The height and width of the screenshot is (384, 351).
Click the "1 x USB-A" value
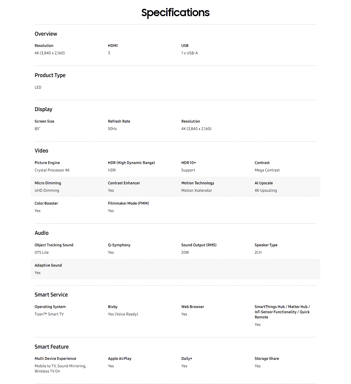coord(189,53)
